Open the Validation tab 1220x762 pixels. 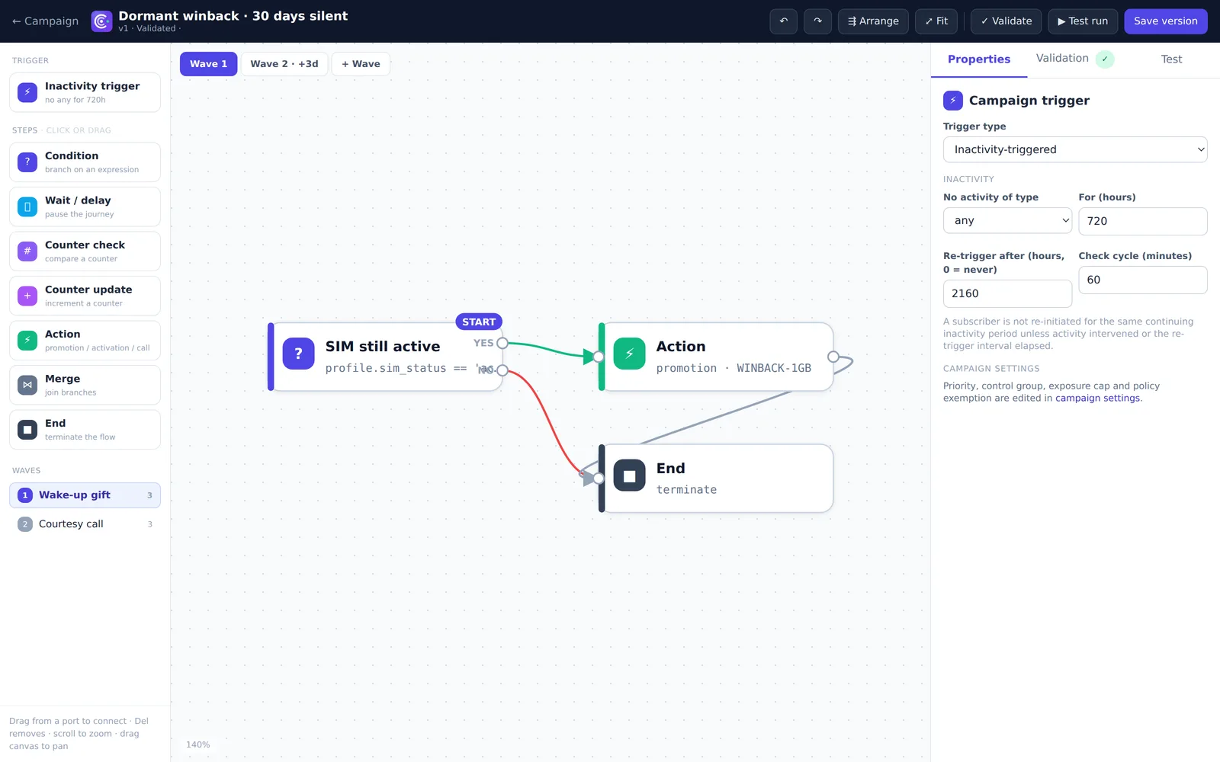click(1074, 59)
